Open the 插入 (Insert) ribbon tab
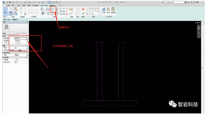The height and width of the screenshot is (116, 207). coord(13,5)
